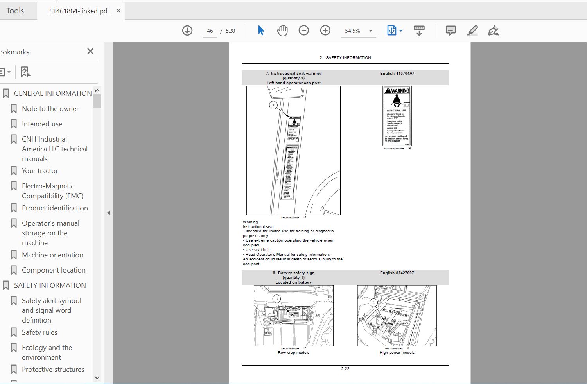The width and height of the screenshot is (587, 384).
Task: Open the Safety rules bookmark
Action: click(x=39, y=332)
